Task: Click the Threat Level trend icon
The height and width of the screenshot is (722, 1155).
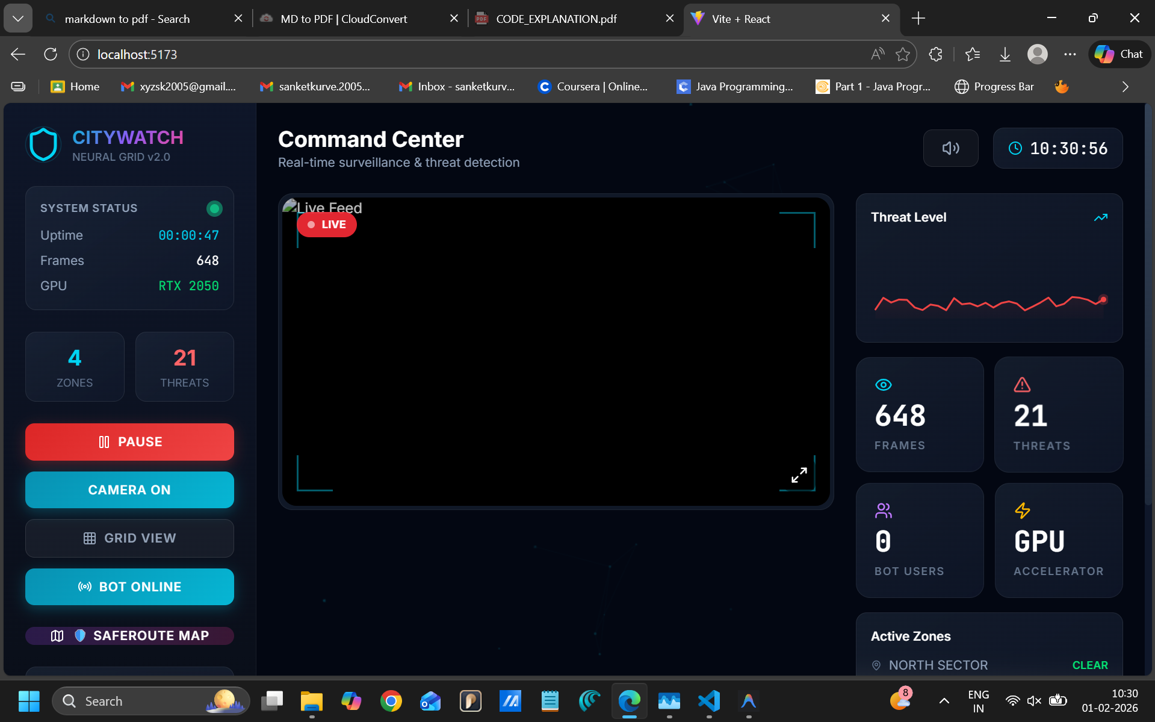Action: click(1100, 217)
